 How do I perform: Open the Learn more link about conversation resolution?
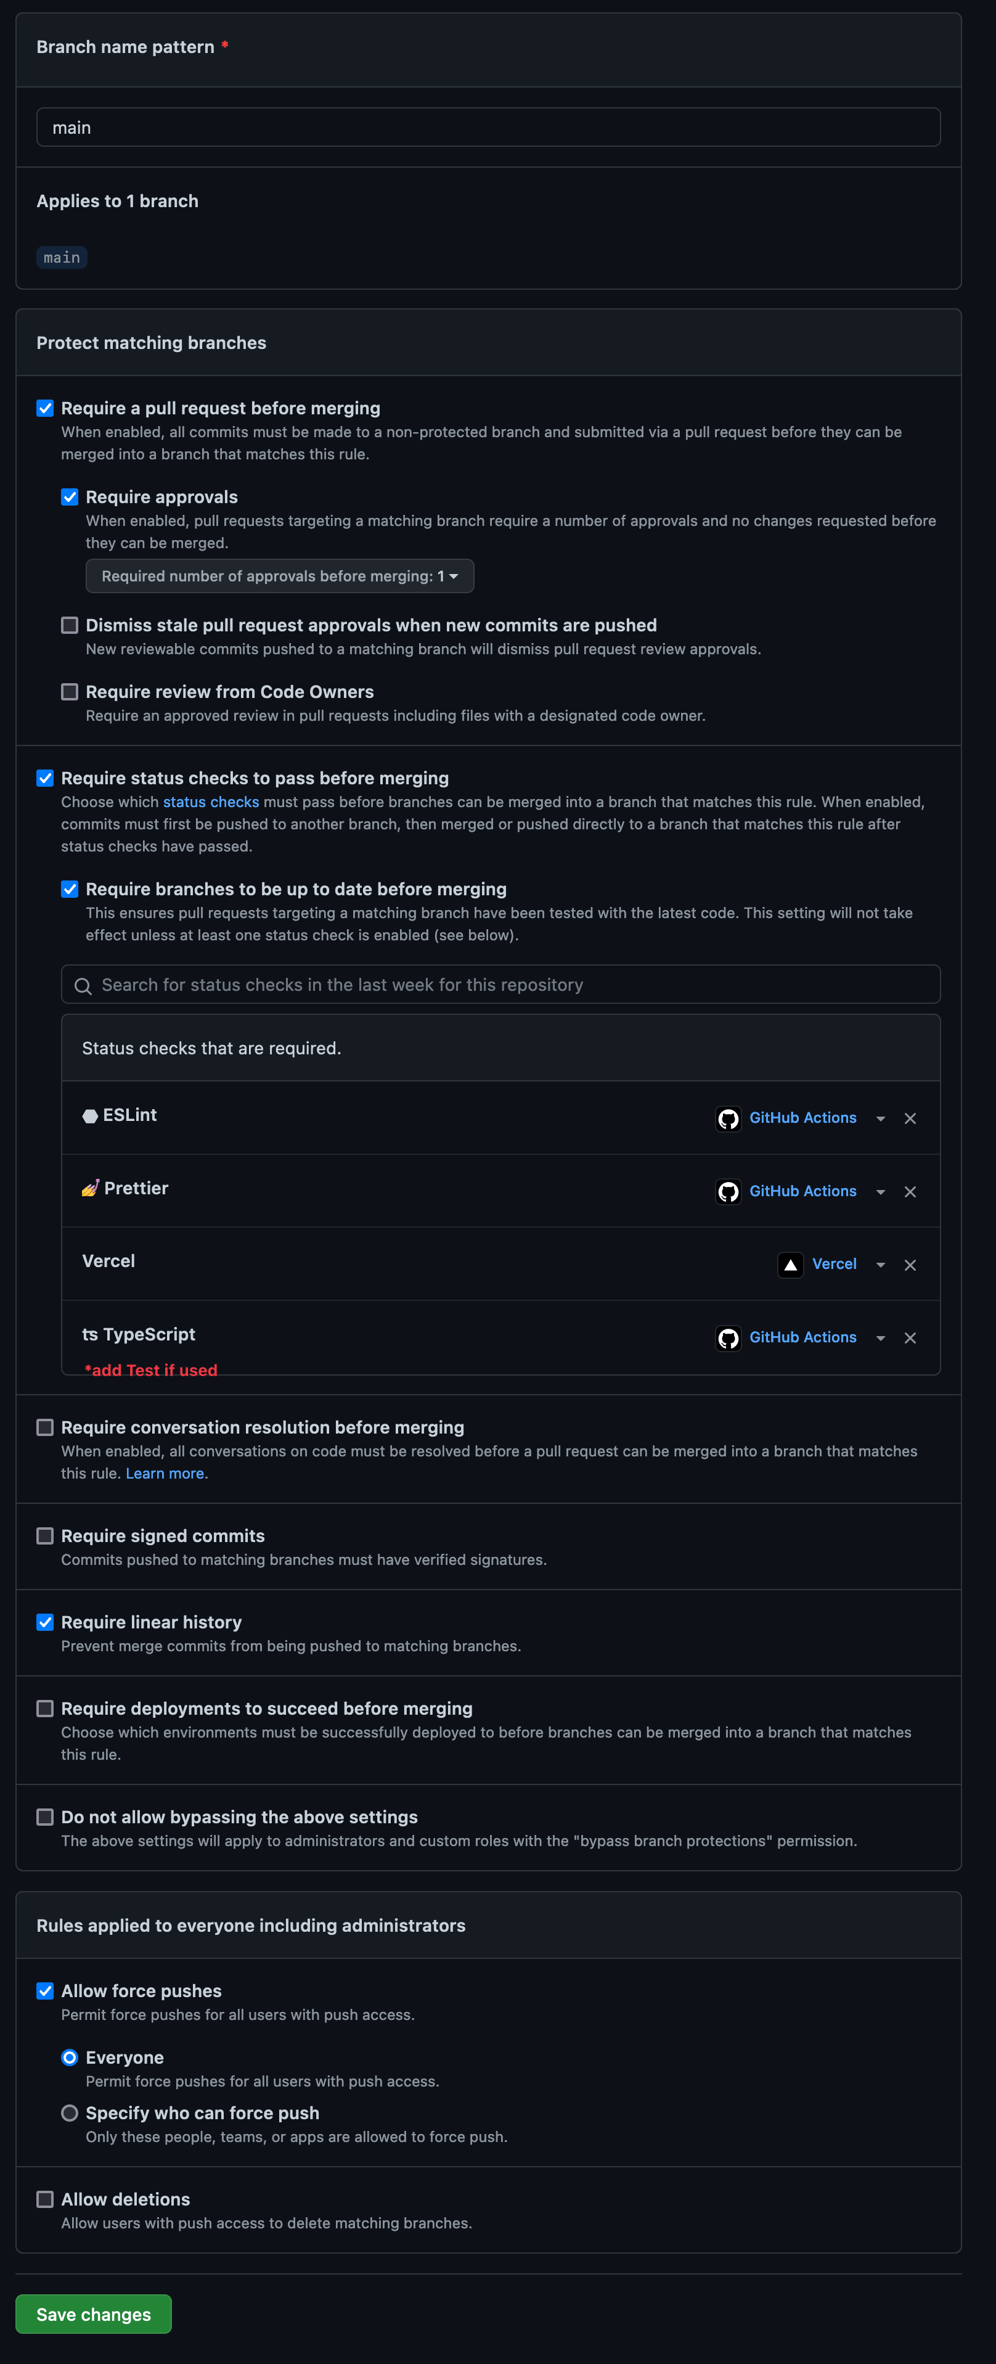click(165, 1473)
